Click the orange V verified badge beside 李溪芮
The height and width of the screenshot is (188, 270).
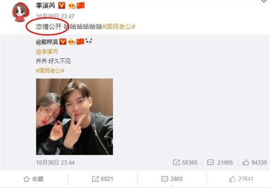click(62, 5)
